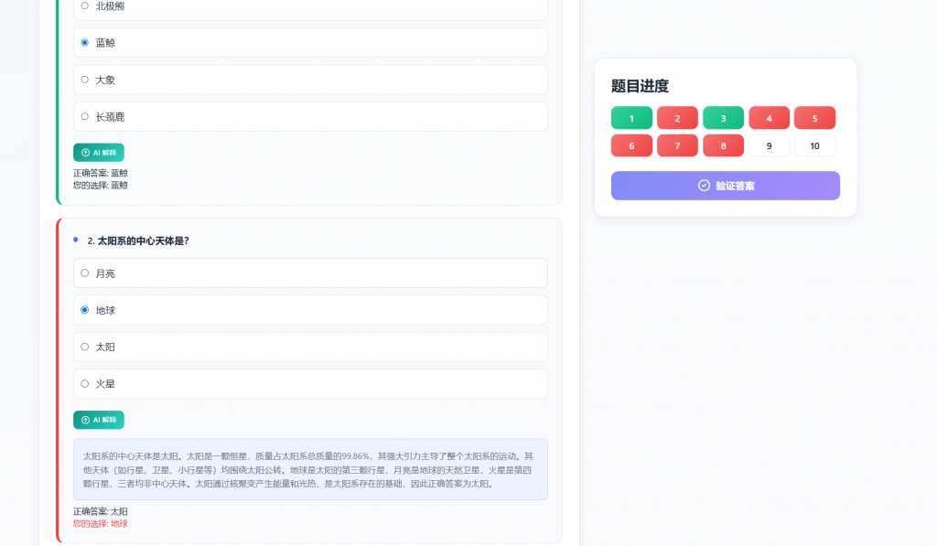Click the 题目进度 heading
937x546 pixels.
(x=640, y=86)
